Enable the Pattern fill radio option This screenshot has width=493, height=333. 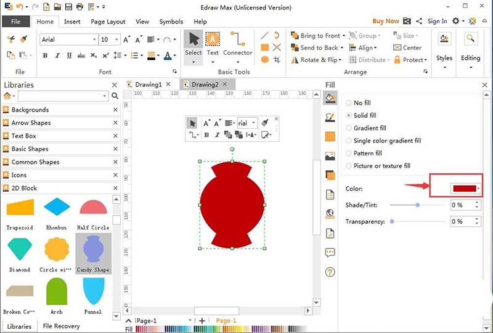click(349, 154)
